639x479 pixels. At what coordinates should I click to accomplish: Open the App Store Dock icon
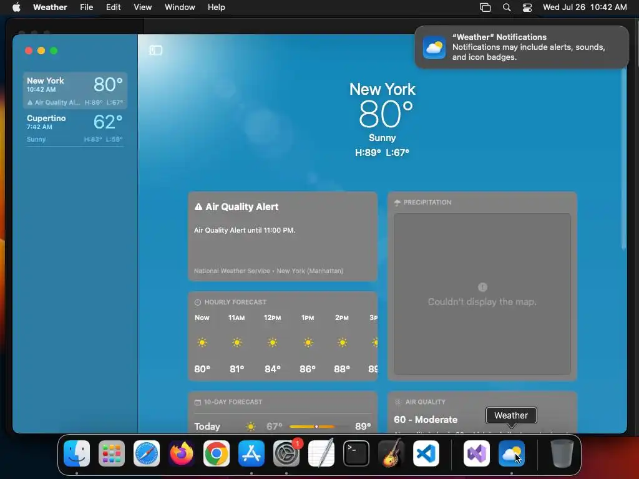251,453
